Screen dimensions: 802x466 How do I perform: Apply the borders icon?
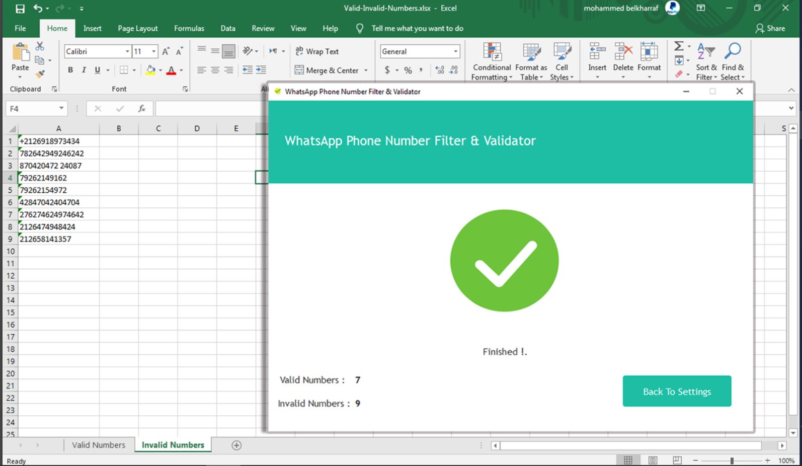click(x=124, y=70)
